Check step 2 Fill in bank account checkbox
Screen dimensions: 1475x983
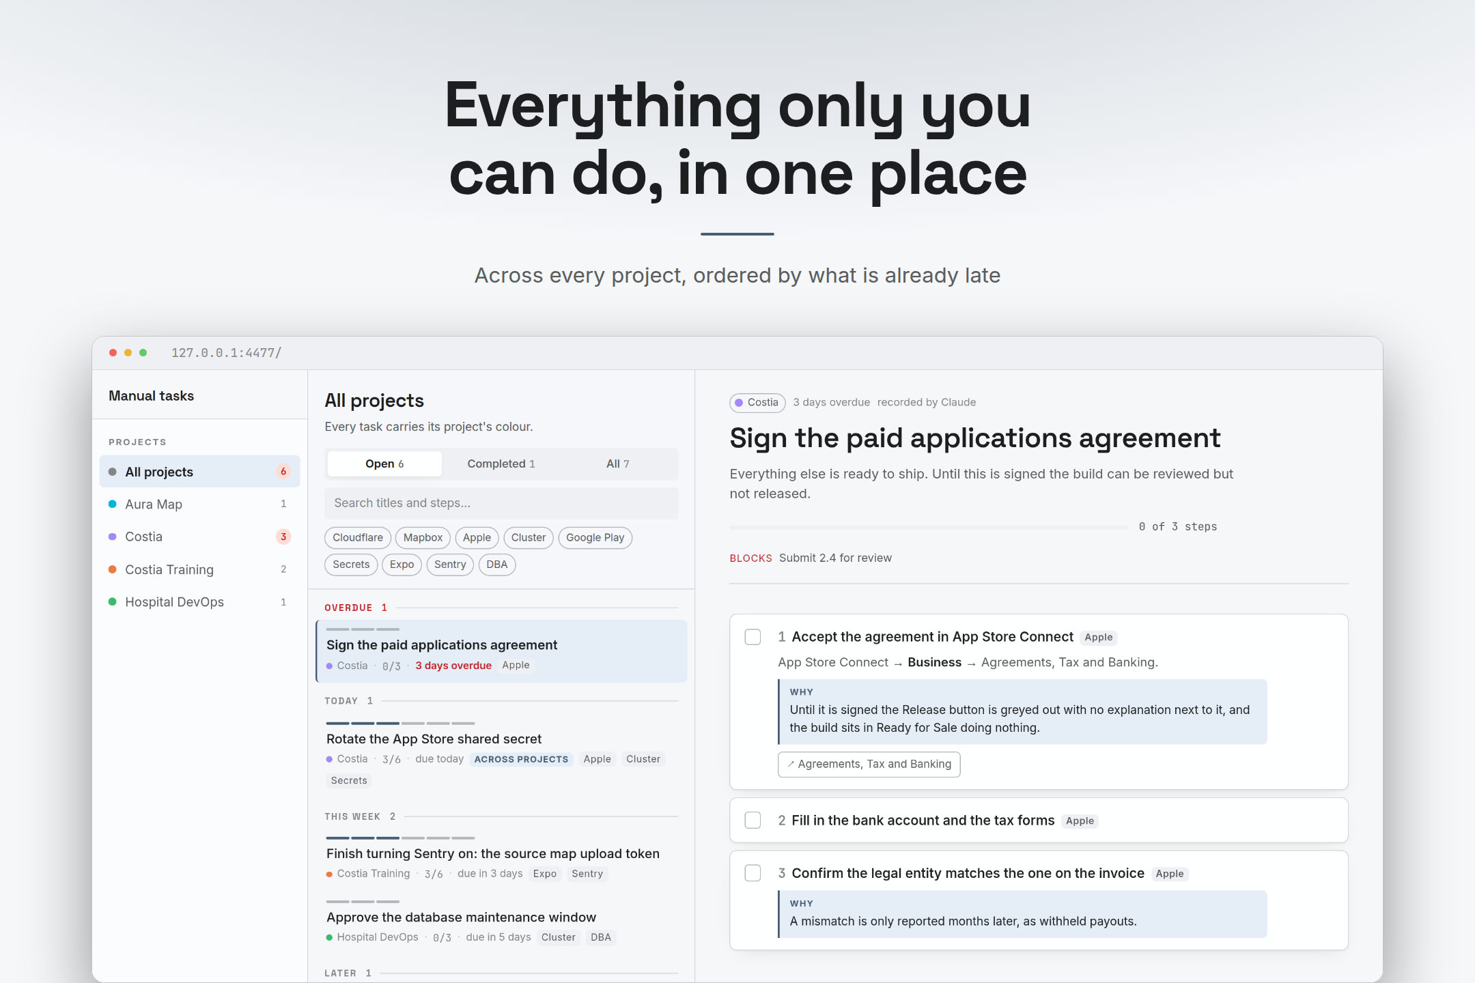coord(753,821)
